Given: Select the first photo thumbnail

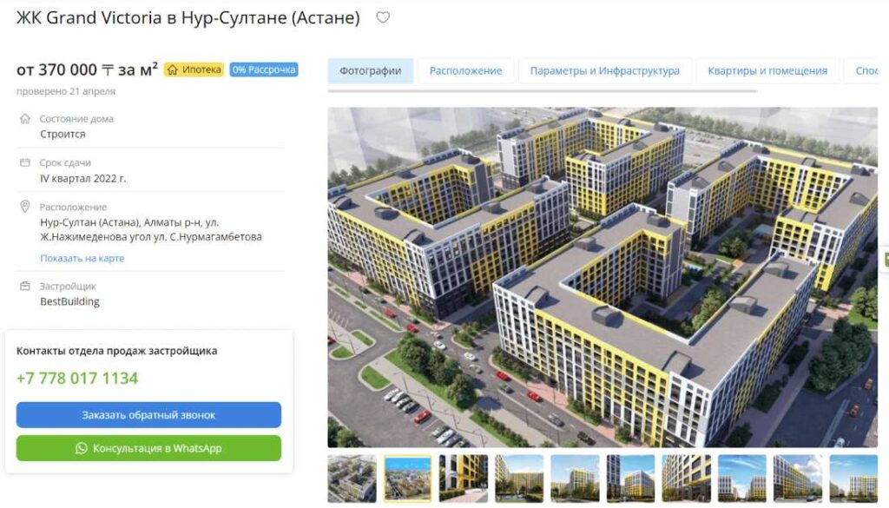Looking at the screenshot, I should (x=351, y=478).
